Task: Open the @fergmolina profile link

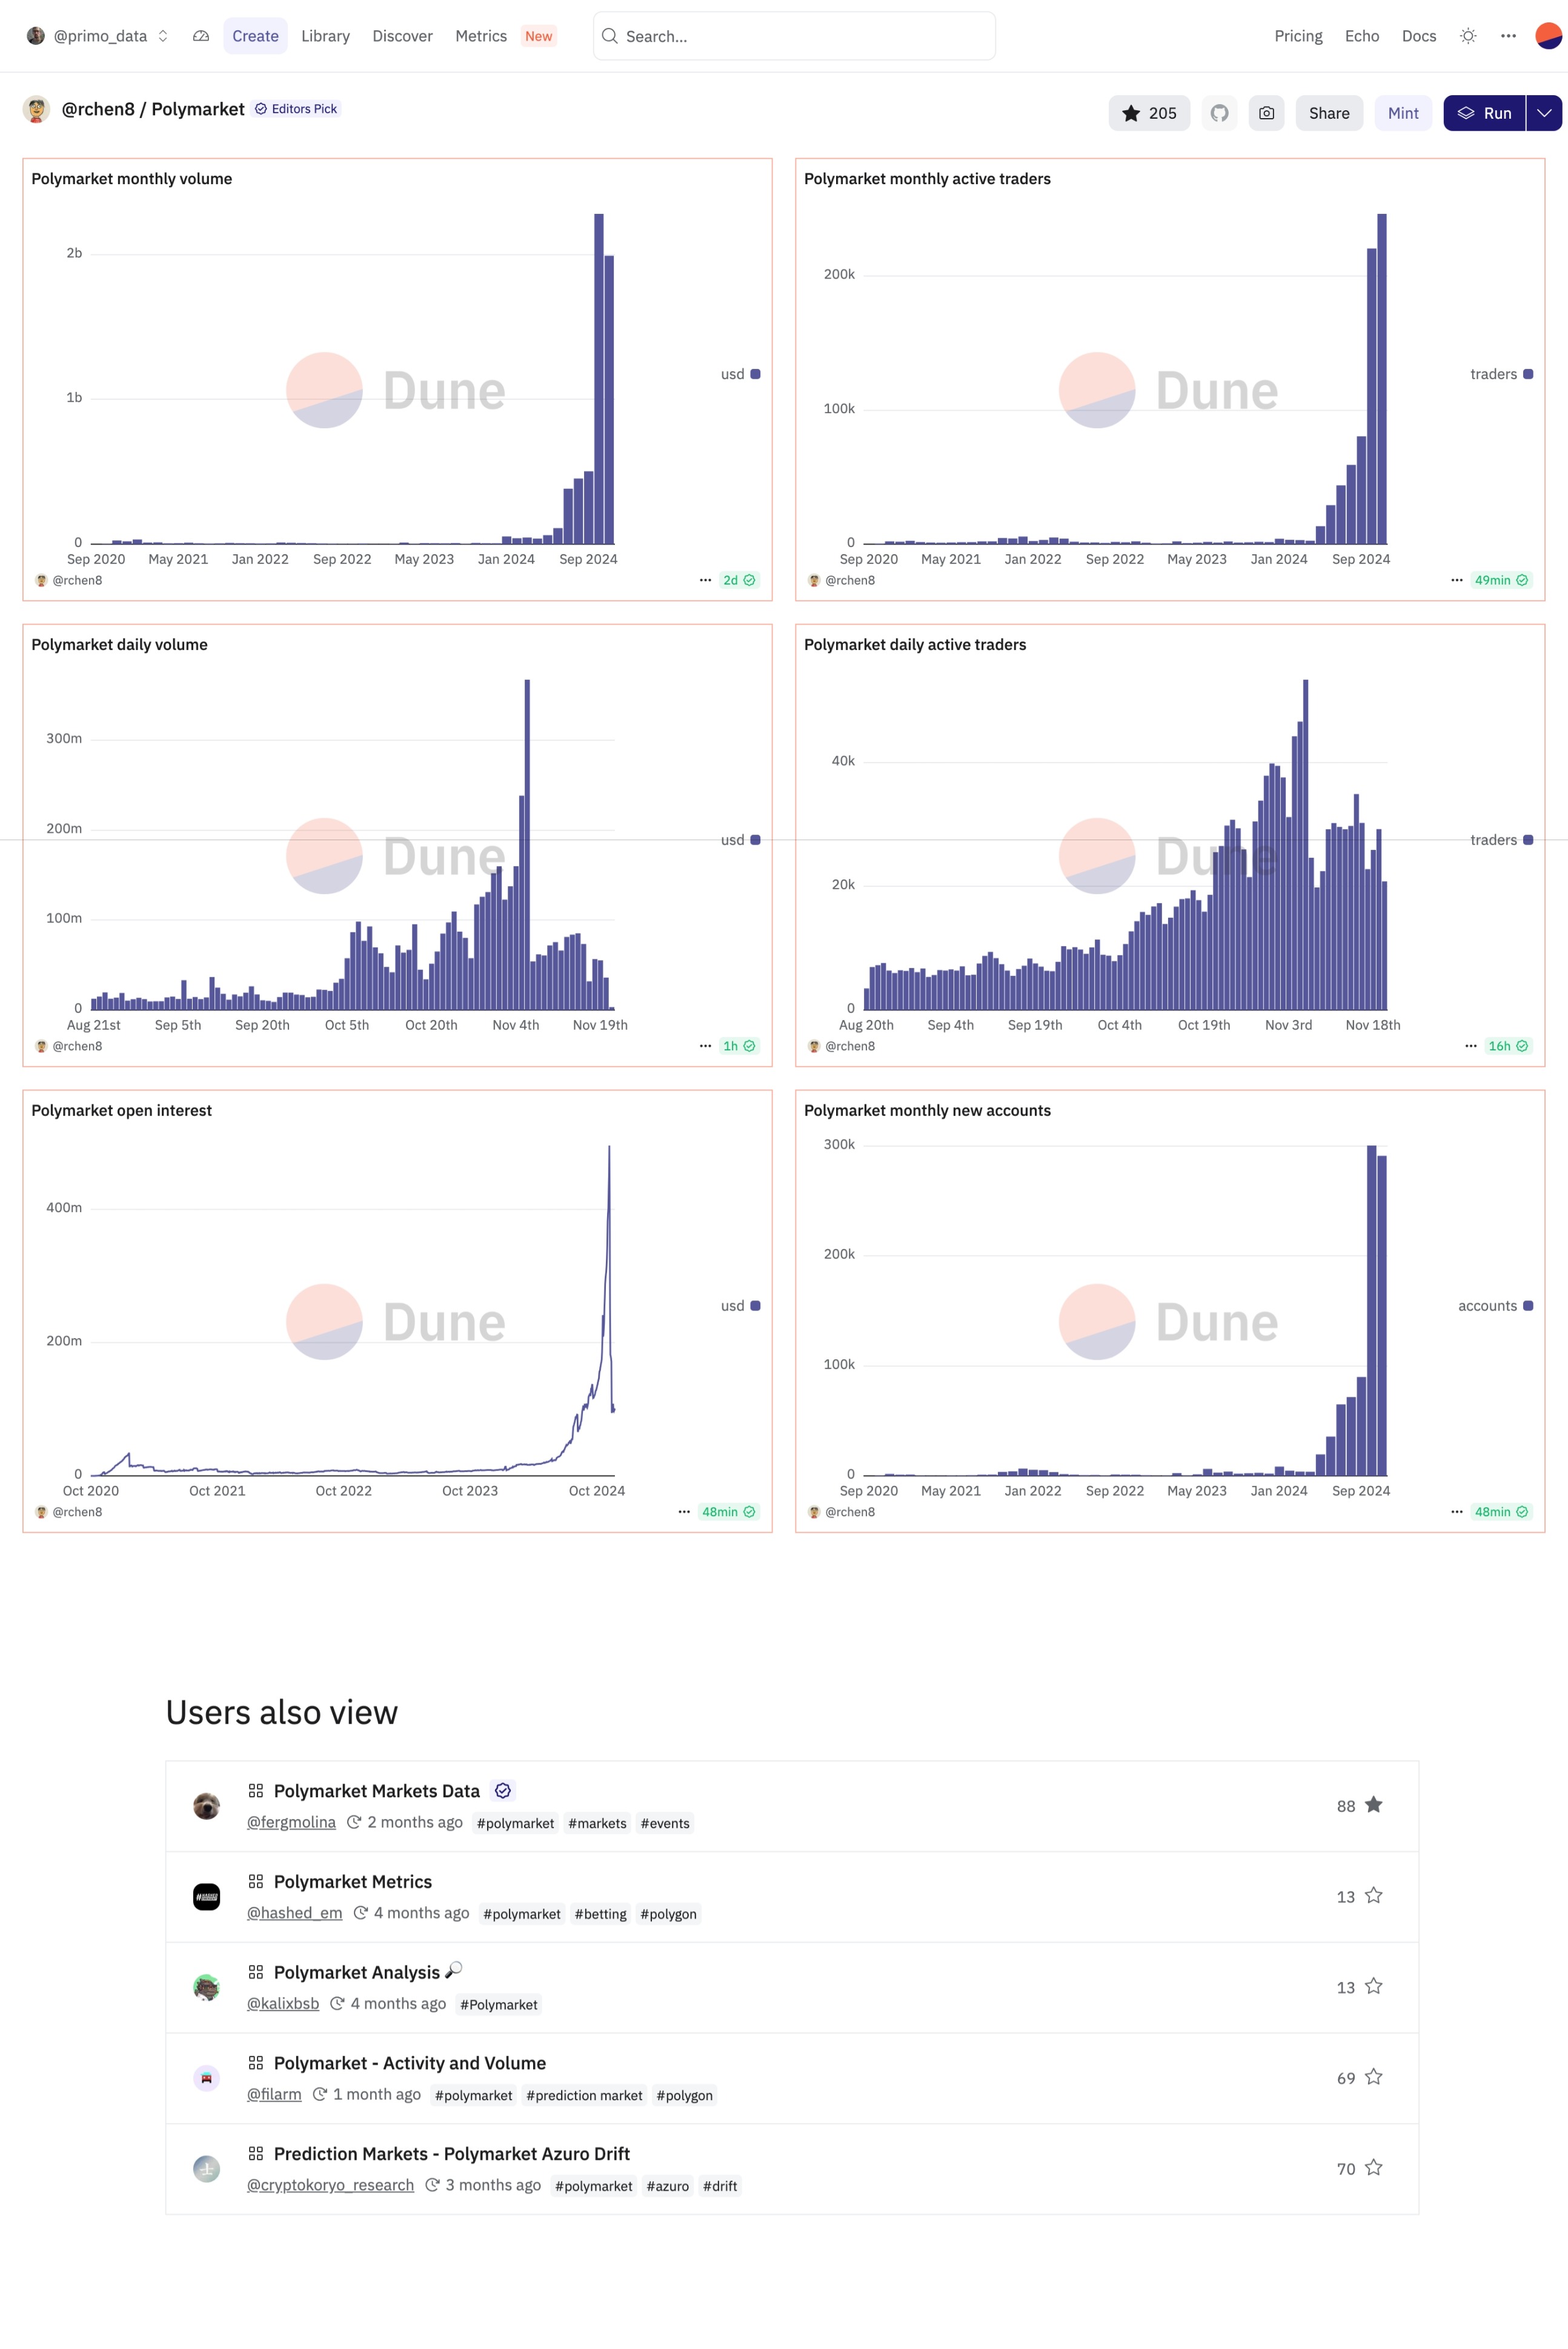Action: click(x=291, y=1821)
